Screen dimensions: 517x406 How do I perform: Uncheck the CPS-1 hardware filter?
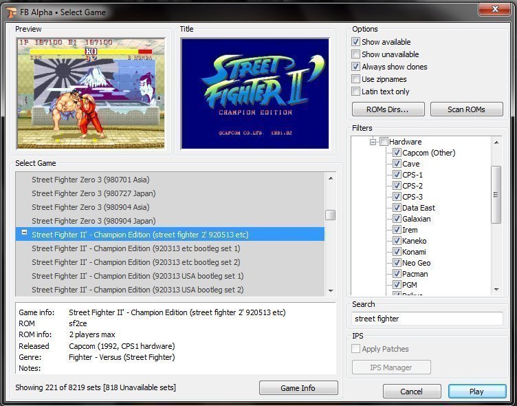[397, 175]
